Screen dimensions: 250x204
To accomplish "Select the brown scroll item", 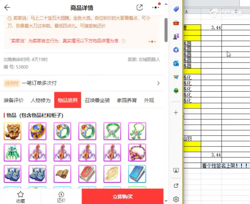I will (62, 174).
